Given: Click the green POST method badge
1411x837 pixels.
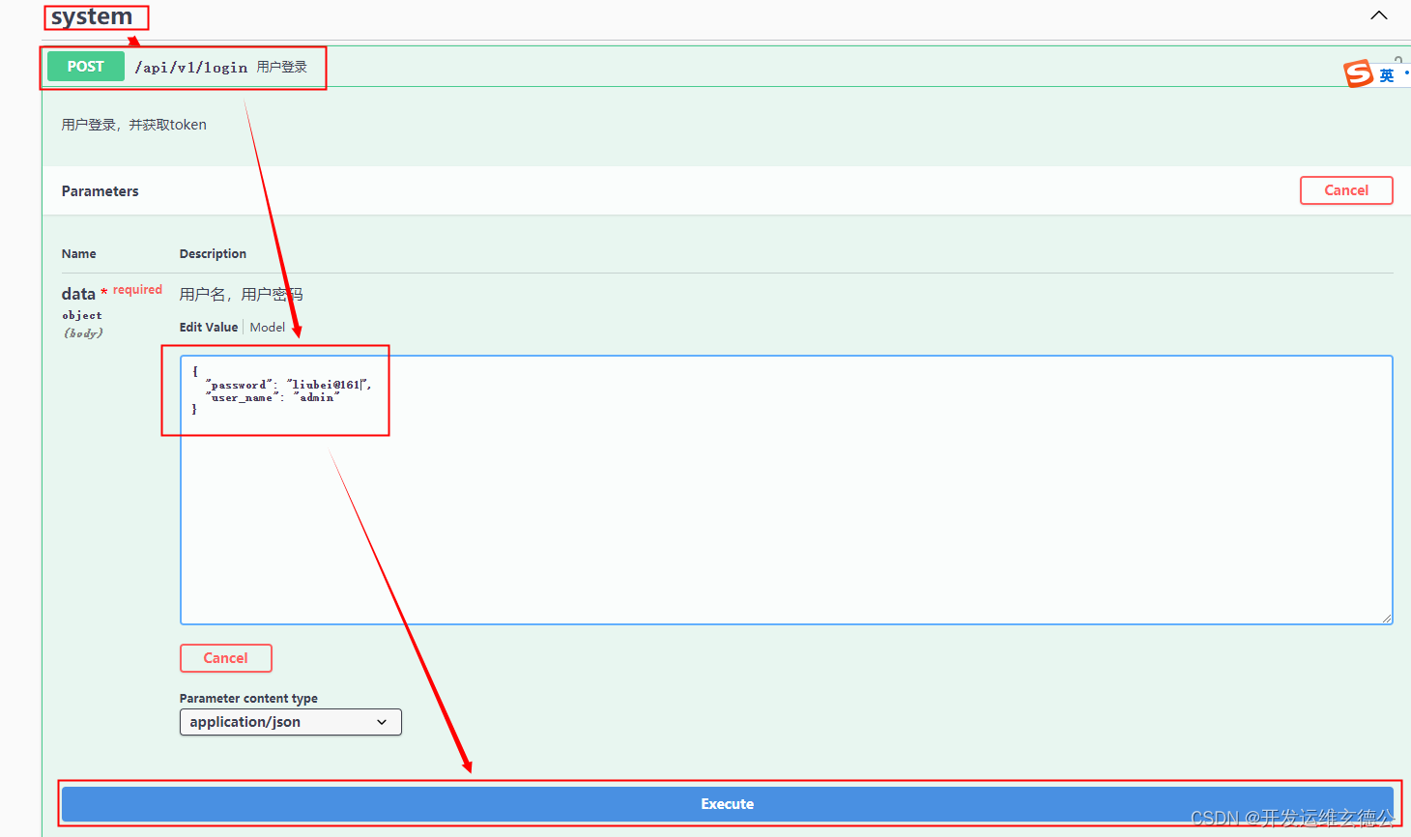Looking at the screenshot, I should pyautogui.click(x=86, y=67).
